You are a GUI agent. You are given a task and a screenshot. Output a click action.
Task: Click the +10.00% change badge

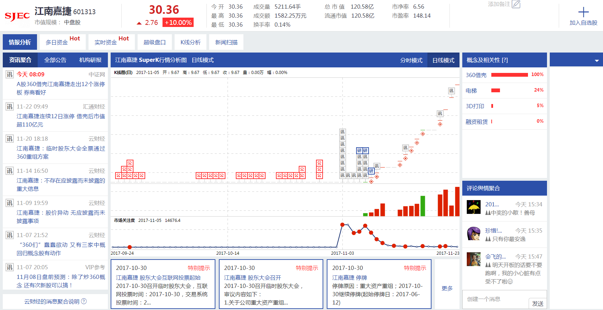(178, 22)
